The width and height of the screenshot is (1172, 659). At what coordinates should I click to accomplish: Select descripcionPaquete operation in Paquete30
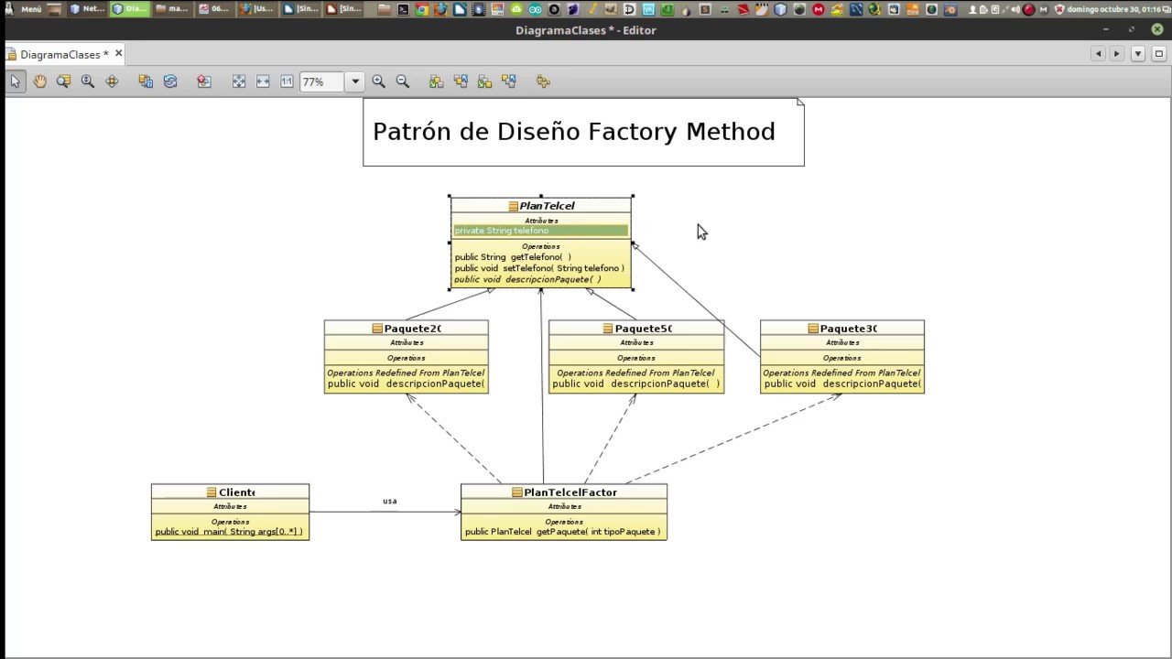[842, 384]
